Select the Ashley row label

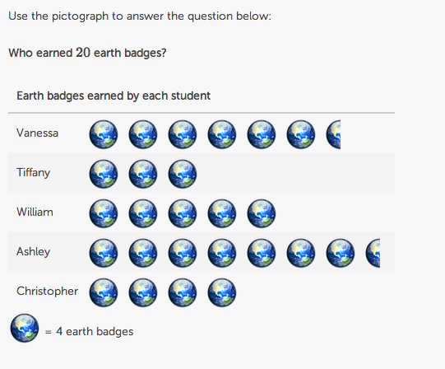(33, 251)
